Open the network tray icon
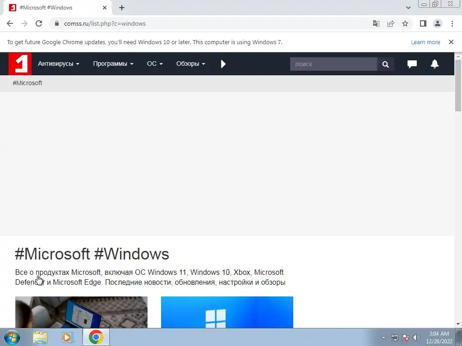The image size is (462, 346). click(394, 337)
